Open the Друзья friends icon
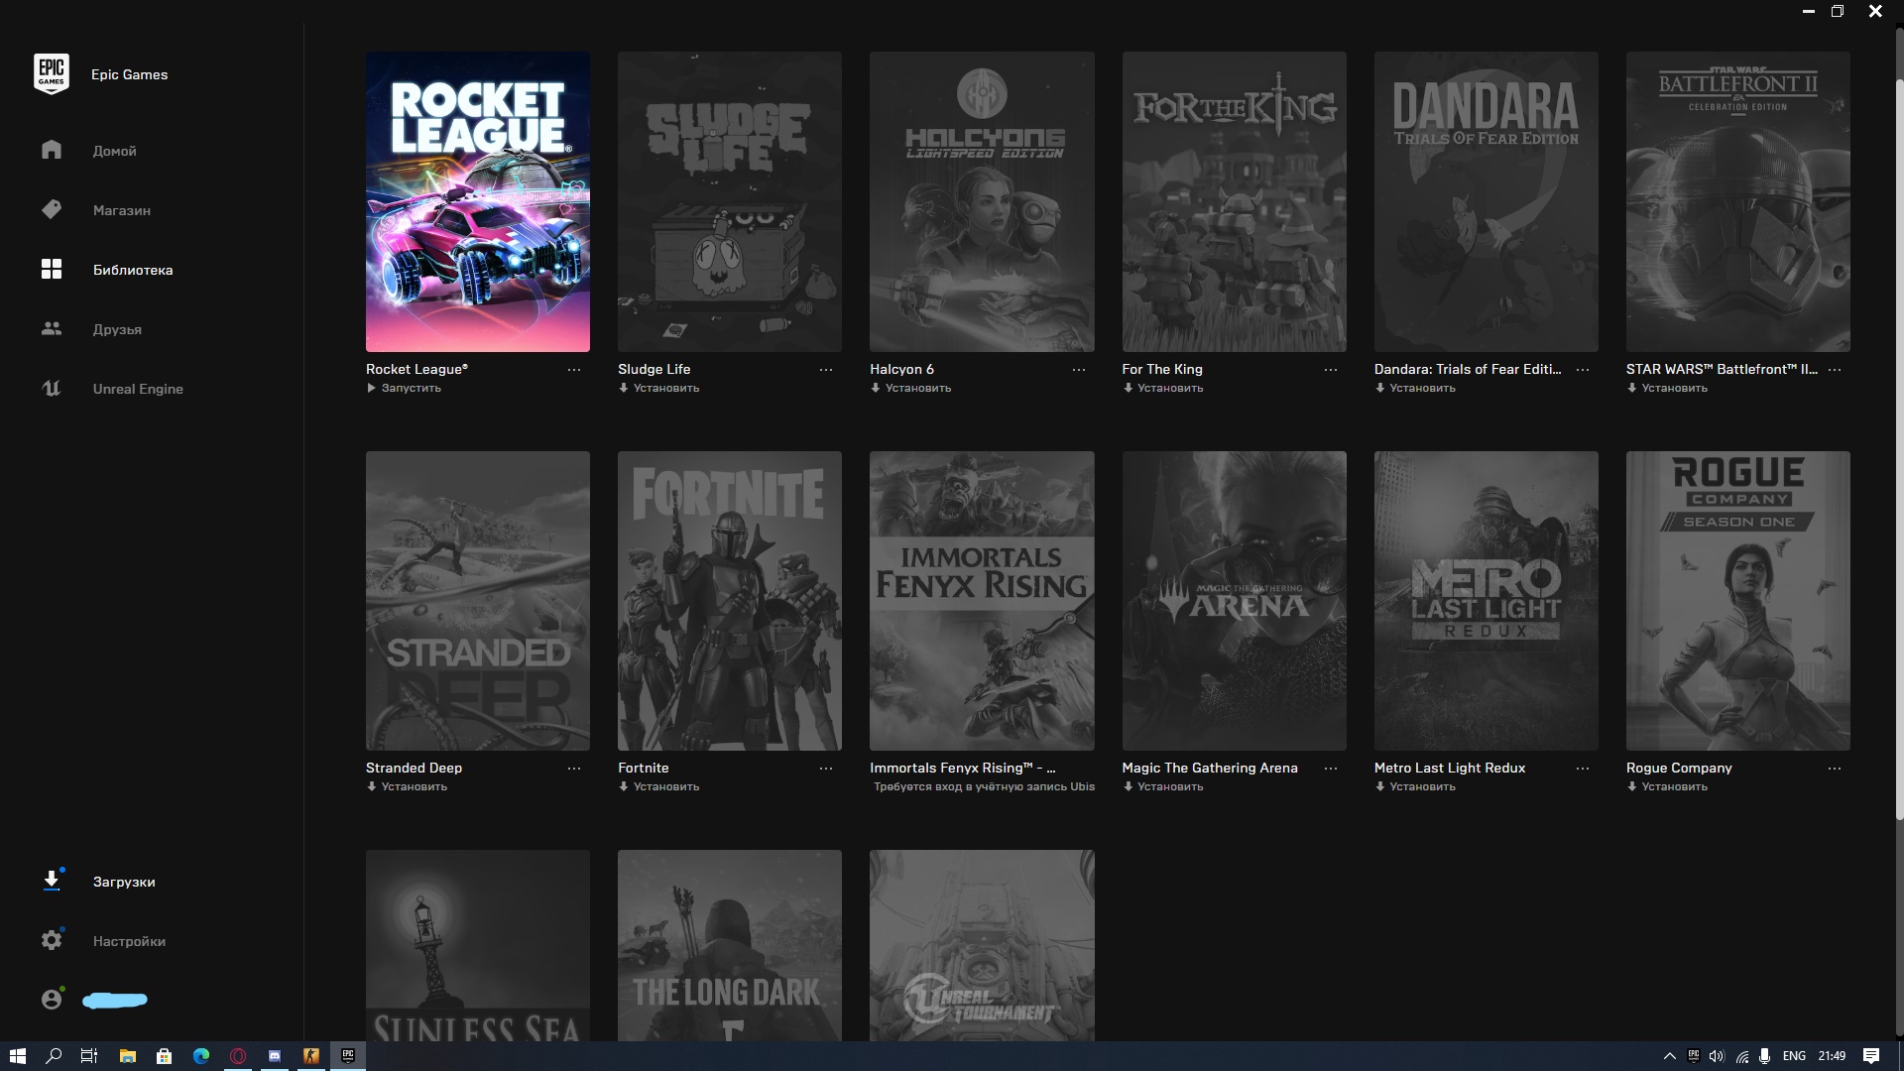1904x1071 pixels. pos(52,328)
